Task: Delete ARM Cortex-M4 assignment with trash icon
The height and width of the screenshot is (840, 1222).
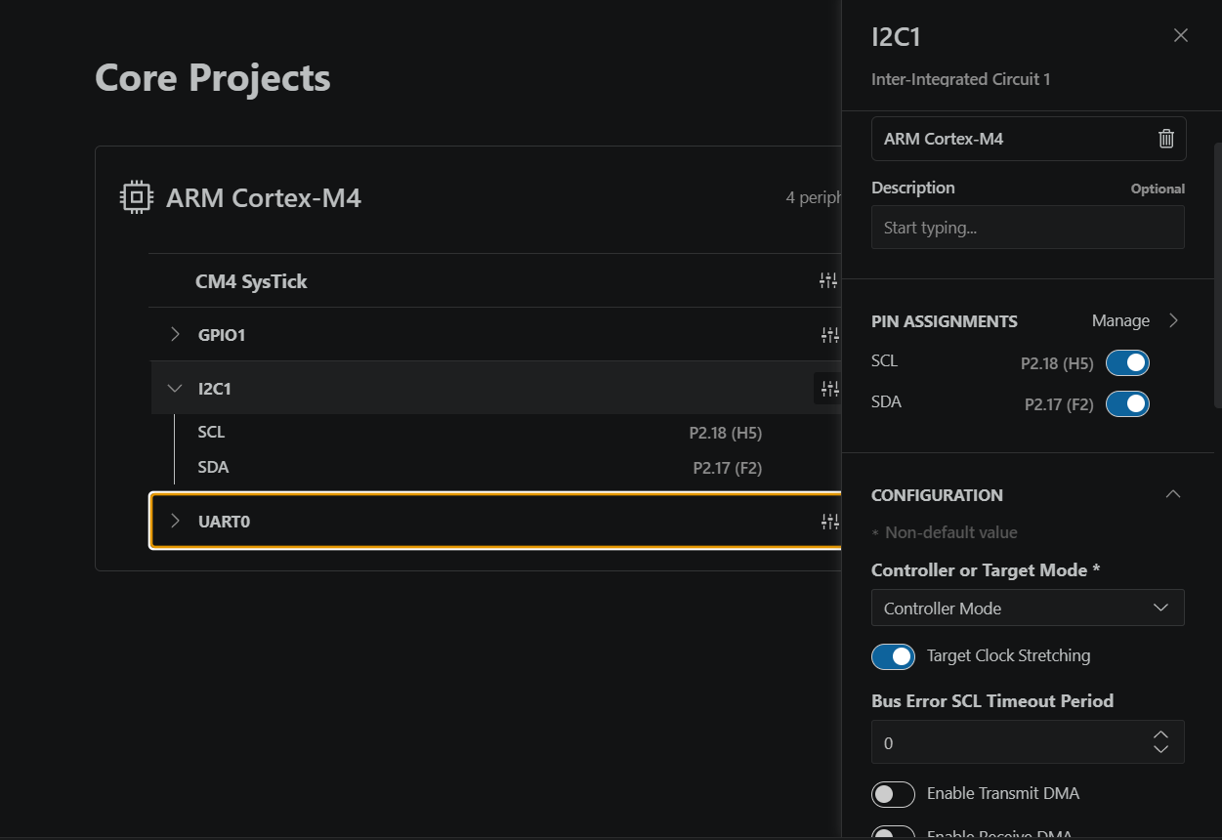Action: tap(1165, 139)
